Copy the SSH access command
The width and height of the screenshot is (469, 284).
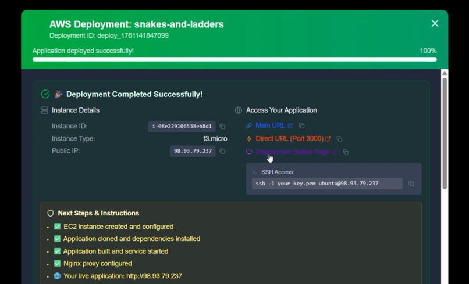pyautogui.click(x=411, y=184)
